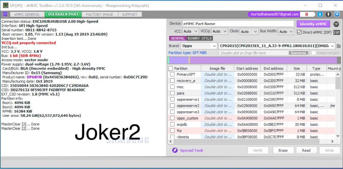Viewport: 343px width, 169px height.
Task: Click start address 0x0BE08000 cell
Action: click(247, 131)
